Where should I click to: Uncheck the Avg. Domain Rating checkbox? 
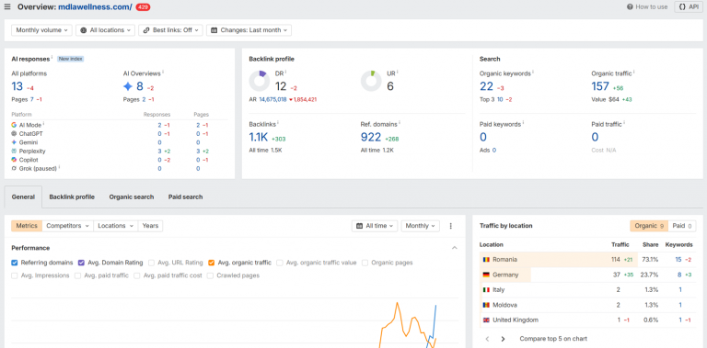[x=81, y=263]
